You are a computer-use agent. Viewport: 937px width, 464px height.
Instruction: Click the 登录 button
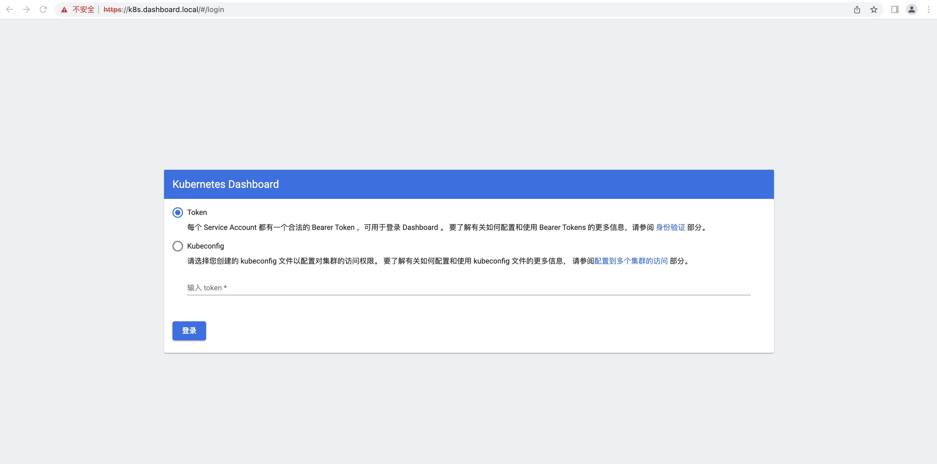(189, 331)
